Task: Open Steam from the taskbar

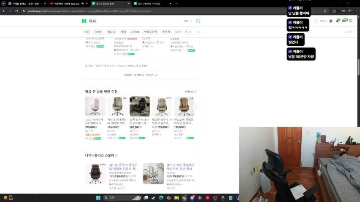Action: pyautogui.click(x=153, y=198)
